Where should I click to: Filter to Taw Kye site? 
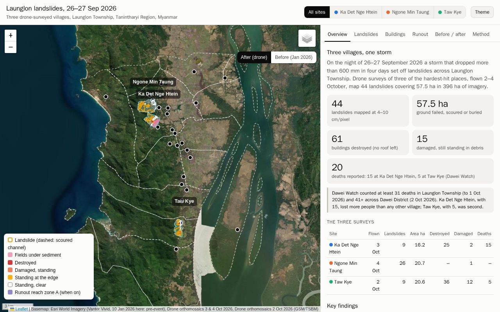tap(450, 12)
